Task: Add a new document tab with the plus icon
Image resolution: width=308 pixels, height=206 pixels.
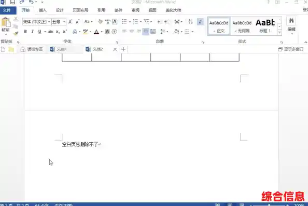Action: pyautogui.click(x=123, y=49)
